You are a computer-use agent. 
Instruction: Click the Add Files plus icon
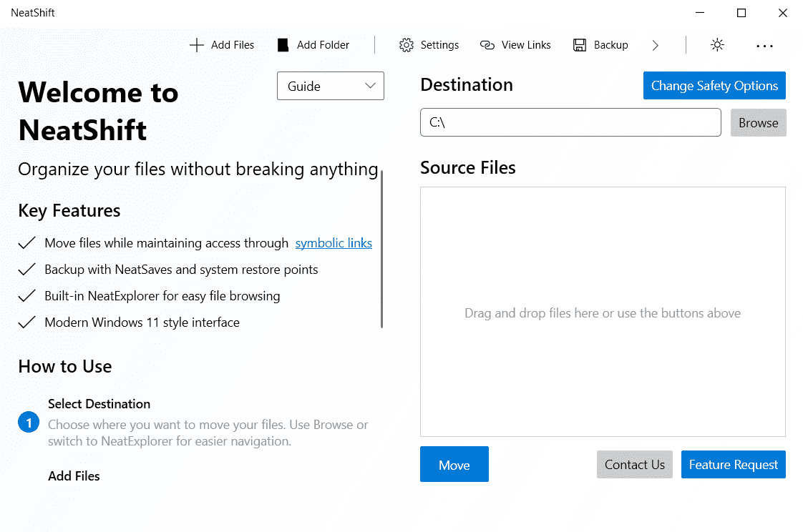196,45
